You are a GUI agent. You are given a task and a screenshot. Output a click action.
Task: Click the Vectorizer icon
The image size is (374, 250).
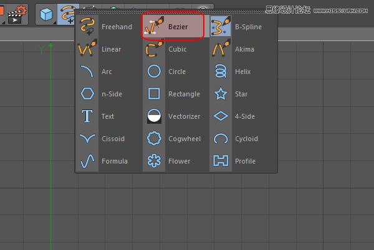click(x=154, y=116)
